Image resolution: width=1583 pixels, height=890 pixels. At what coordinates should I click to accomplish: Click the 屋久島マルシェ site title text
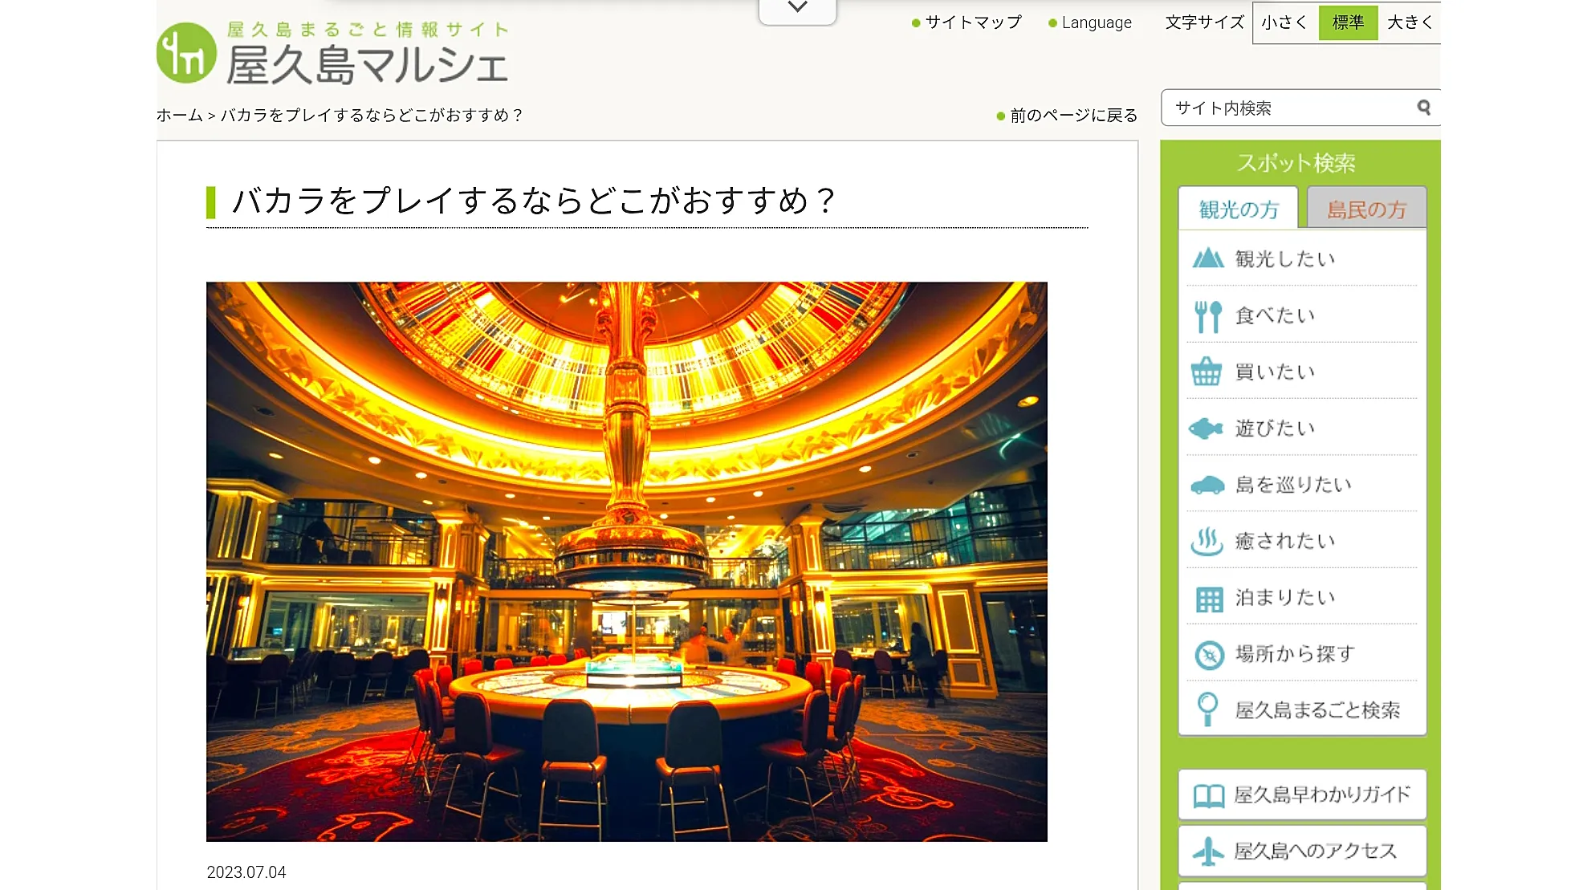pyautogui.click(x=368, y=65)
